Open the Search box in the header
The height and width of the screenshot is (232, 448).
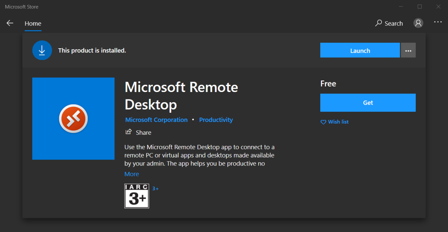(x=389, y=23)
